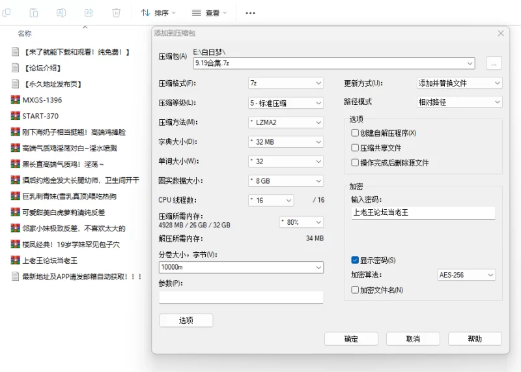Select the file 最新地址及APP请发邮箱自动获取！！！
Image resolution: width=521 pixels, height=372 pixels.
point(82,276)
